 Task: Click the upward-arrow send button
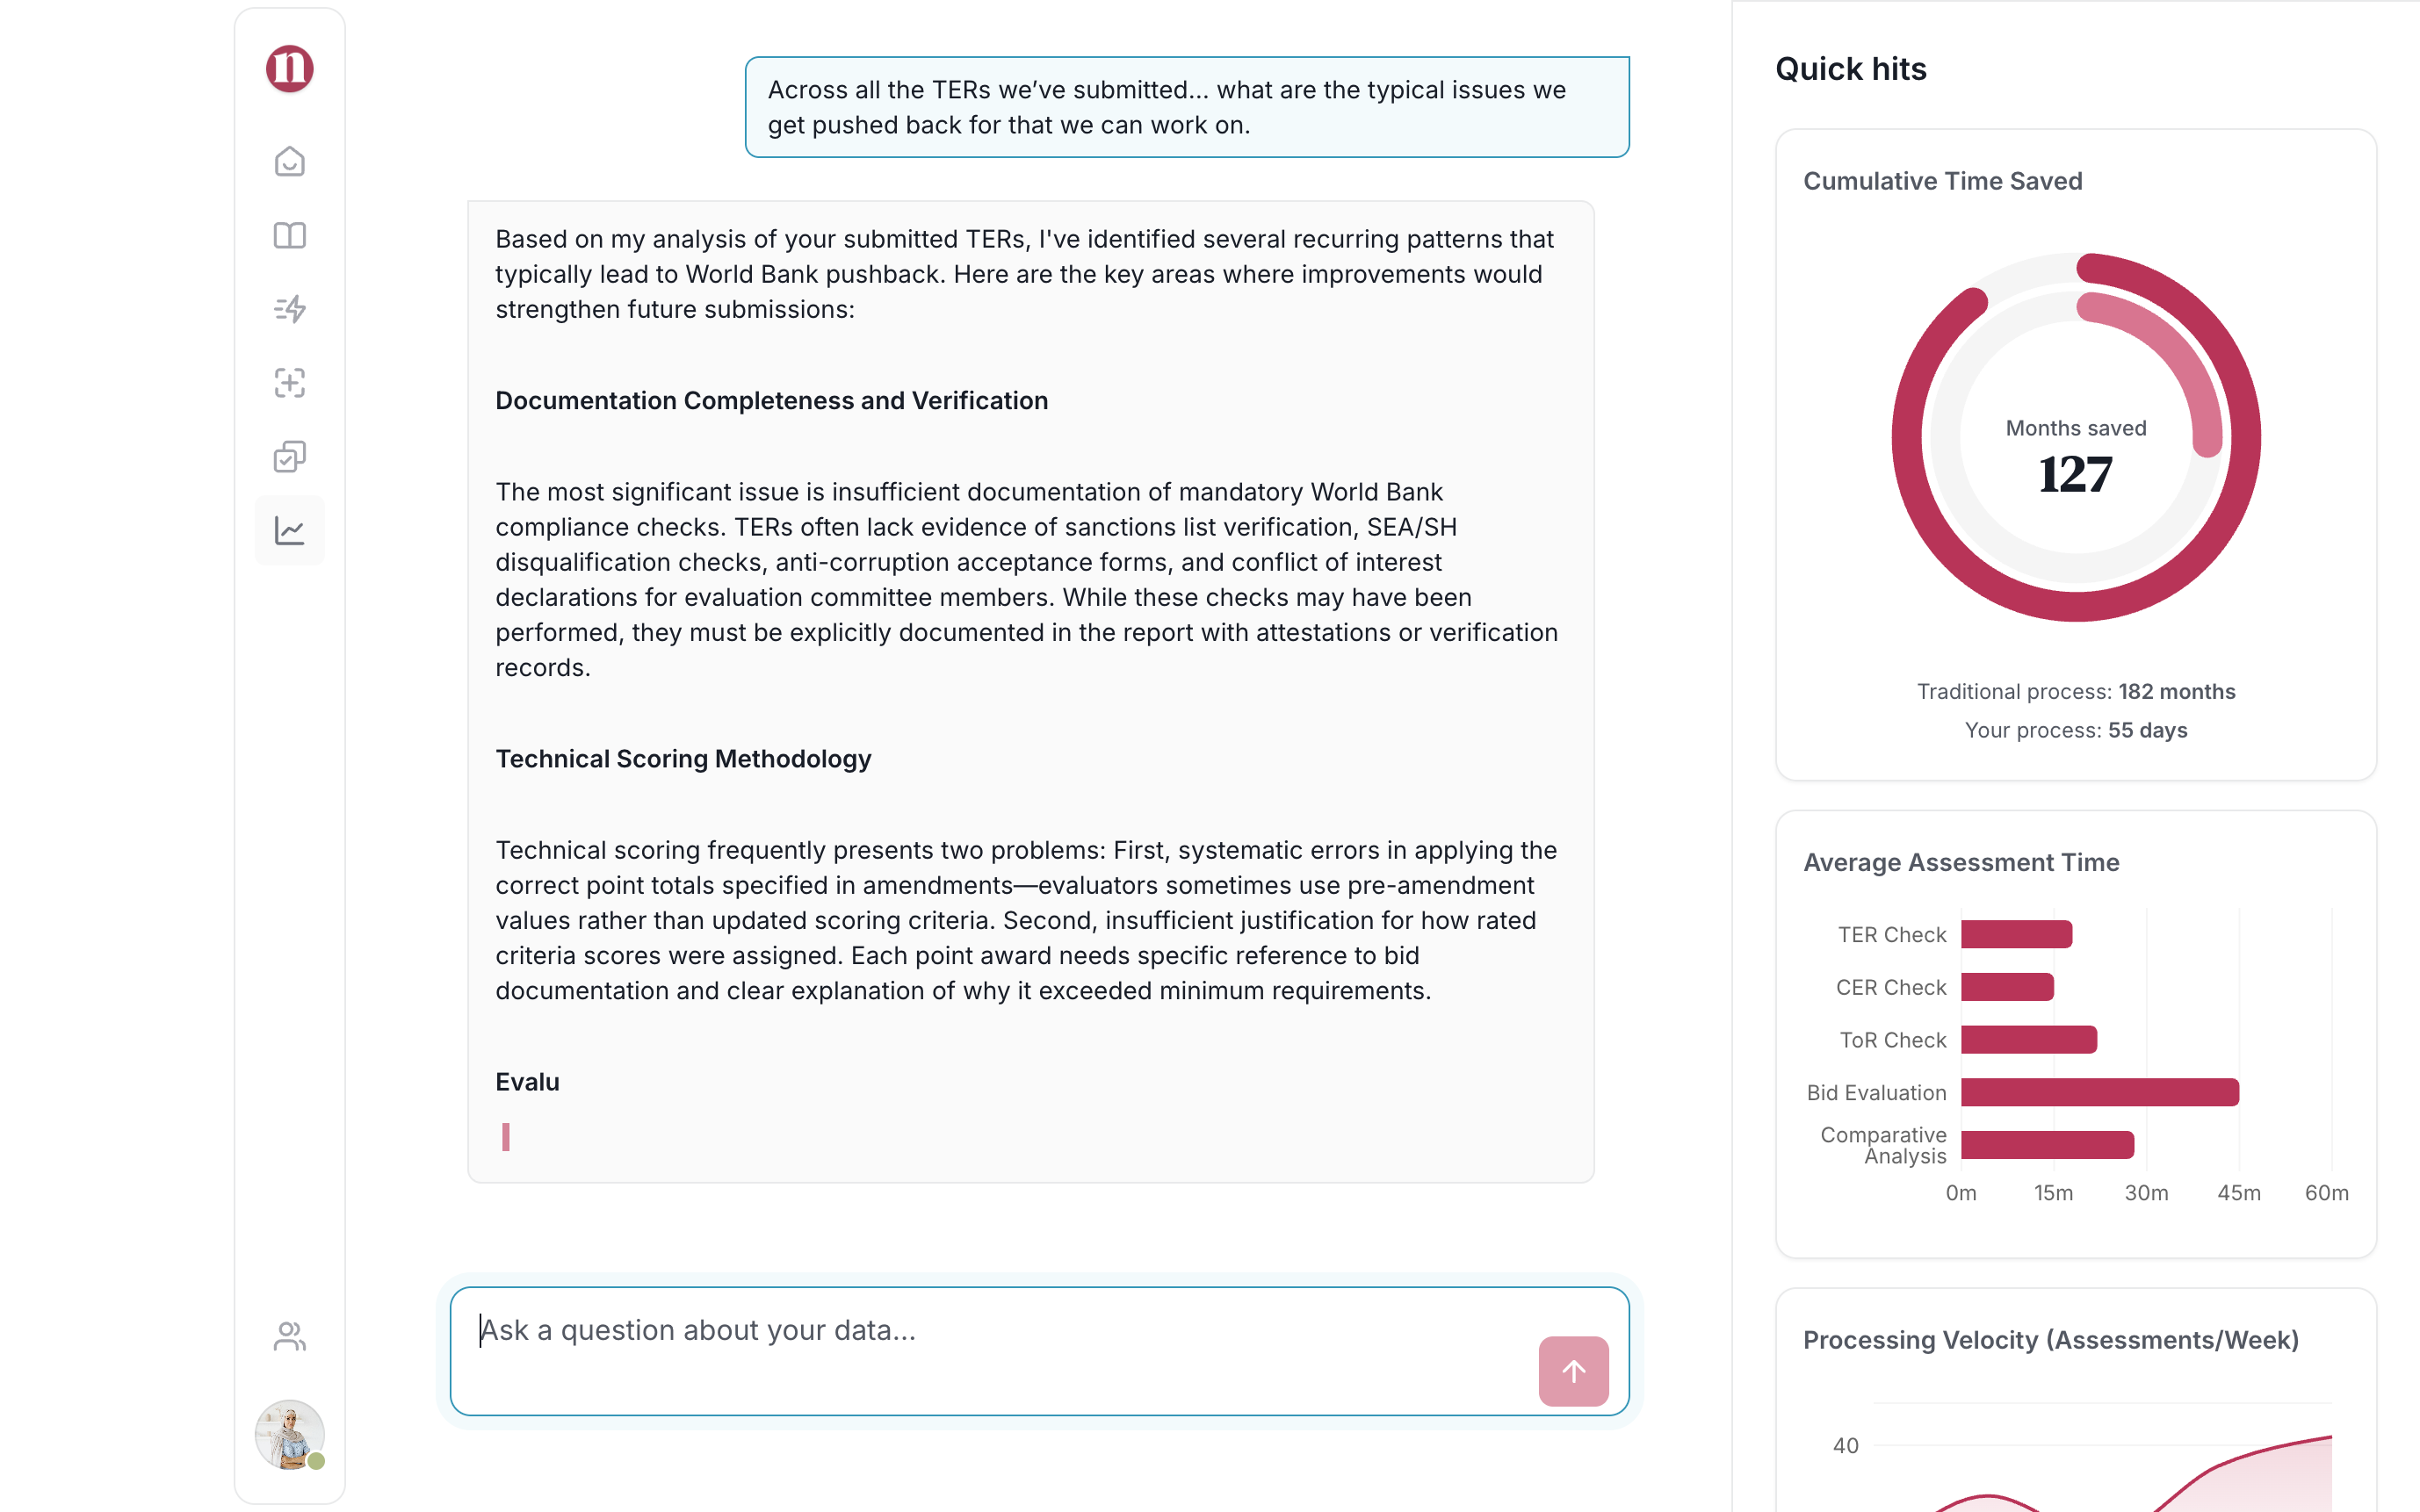1572,1371
